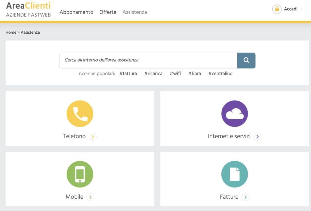
Task: Click inside the assistance search field
Action: [x=148, y=60]
